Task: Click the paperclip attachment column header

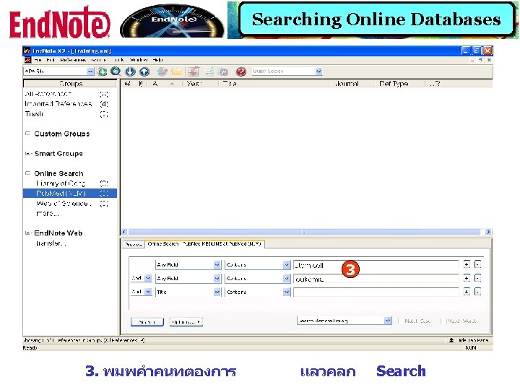Action: pos(141,84)
